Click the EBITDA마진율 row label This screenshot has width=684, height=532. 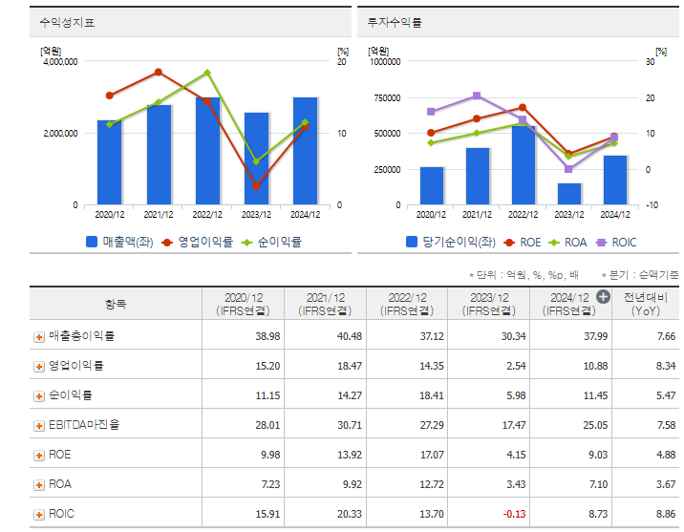coord(84,425)
